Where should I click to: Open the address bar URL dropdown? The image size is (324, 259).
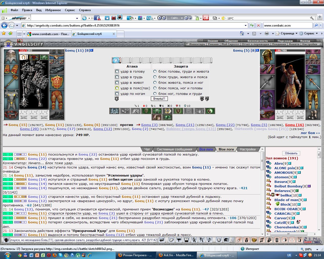(246, 25)
